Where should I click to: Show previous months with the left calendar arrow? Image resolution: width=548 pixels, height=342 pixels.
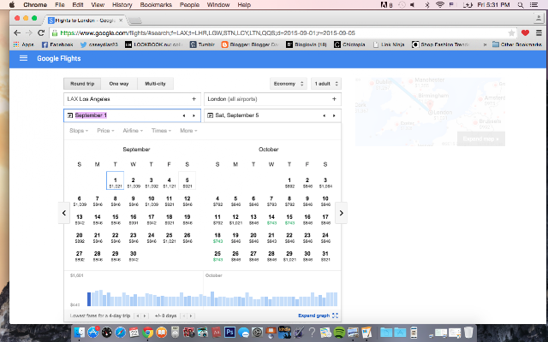(64, 213)
